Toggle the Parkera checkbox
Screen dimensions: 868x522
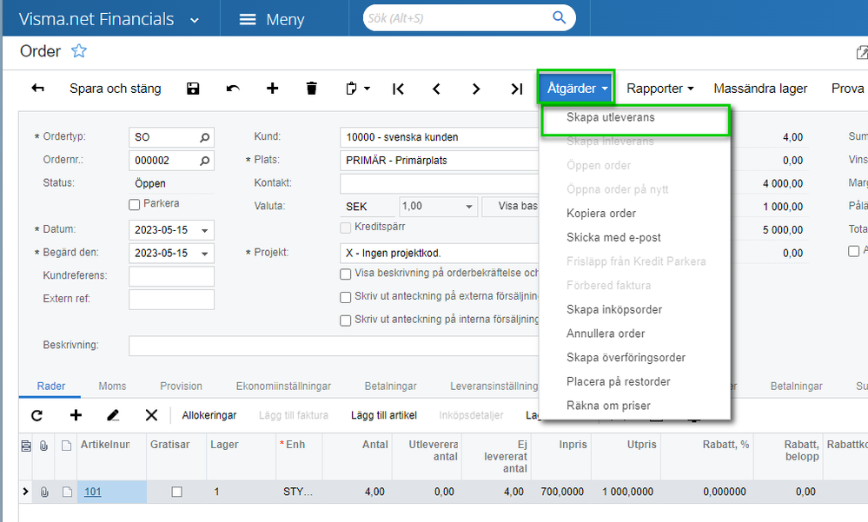click(x=134, y=204)
